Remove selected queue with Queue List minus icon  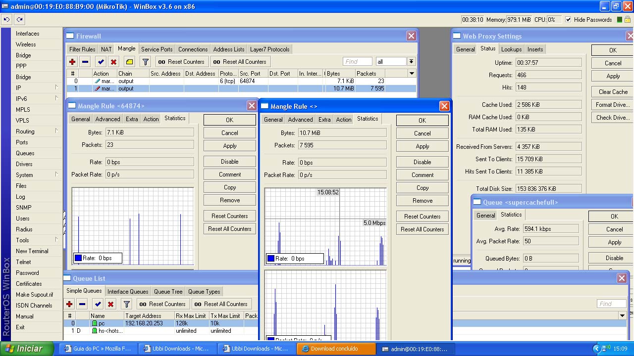tap(82, 304)
